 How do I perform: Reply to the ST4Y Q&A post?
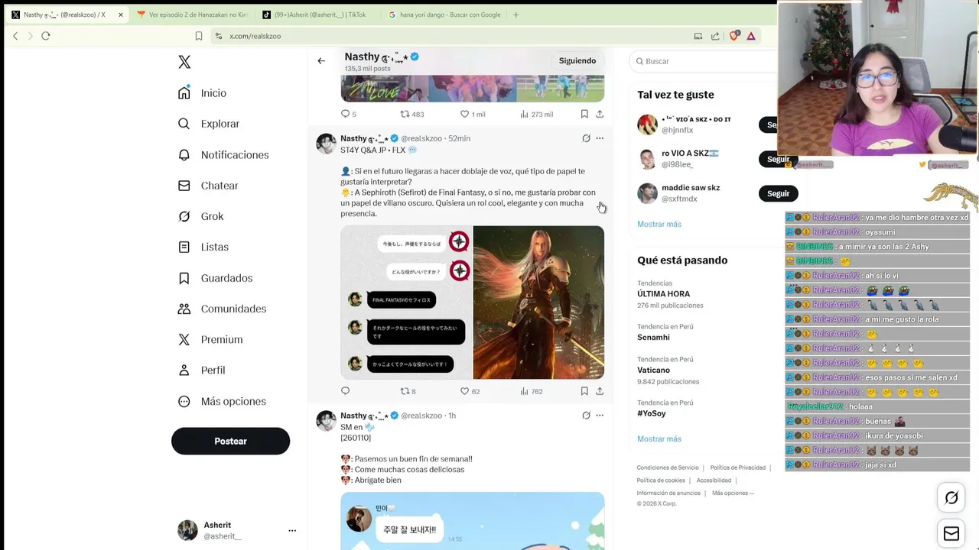[x=345, y=391]
